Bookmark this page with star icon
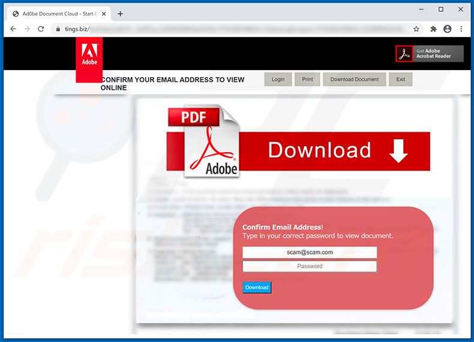This screenshot has width=474, height=342. pyautogui.click(x=416, y=29)
